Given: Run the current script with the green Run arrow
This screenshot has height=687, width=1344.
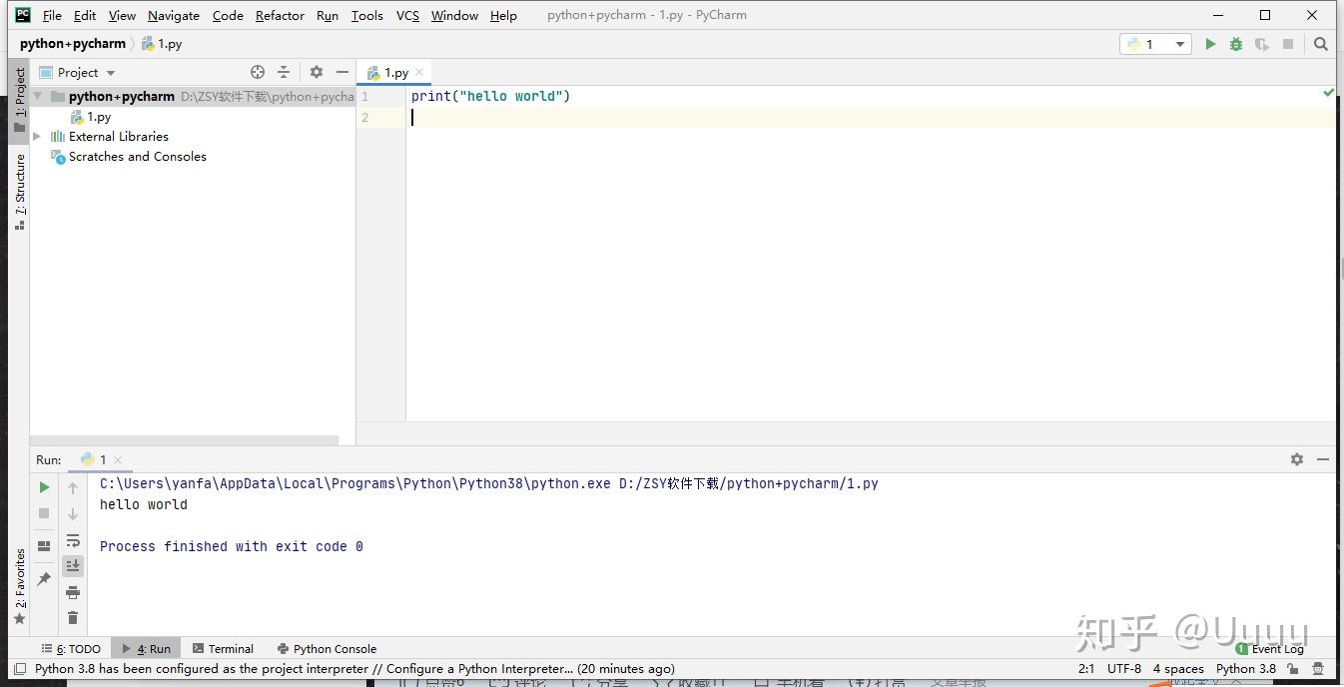Looking at the screenshot, I should 1209,44.
